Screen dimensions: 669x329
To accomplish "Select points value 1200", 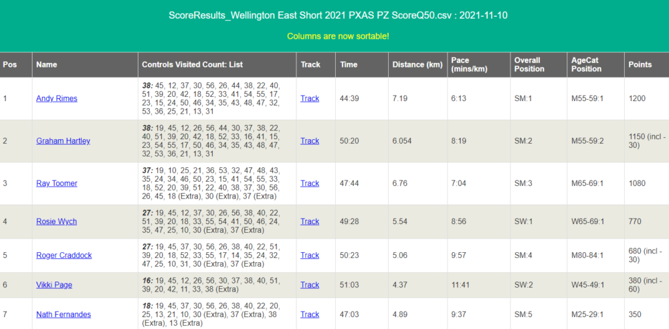I will [x=637, y=98].
